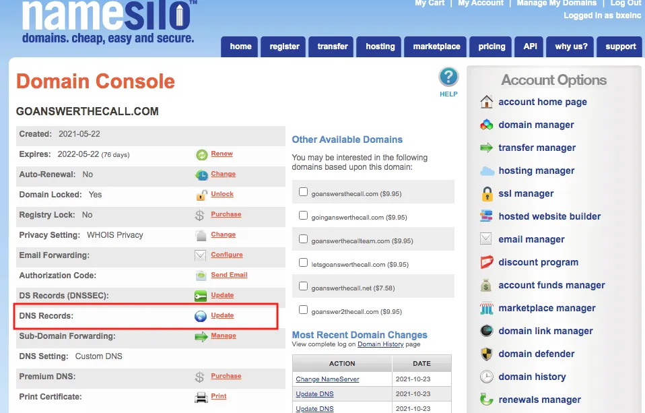
Task: Click the discount program tag icon
Action: pos(487,262)
